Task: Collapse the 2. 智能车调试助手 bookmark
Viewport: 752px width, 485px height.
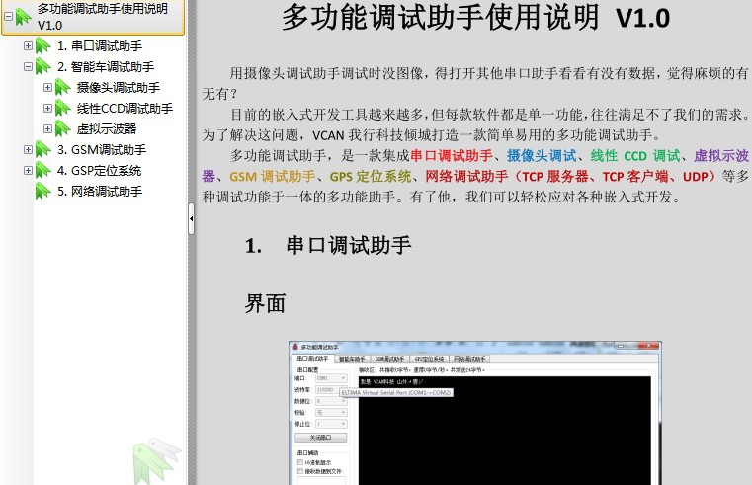Action: (x=28, y=66)
